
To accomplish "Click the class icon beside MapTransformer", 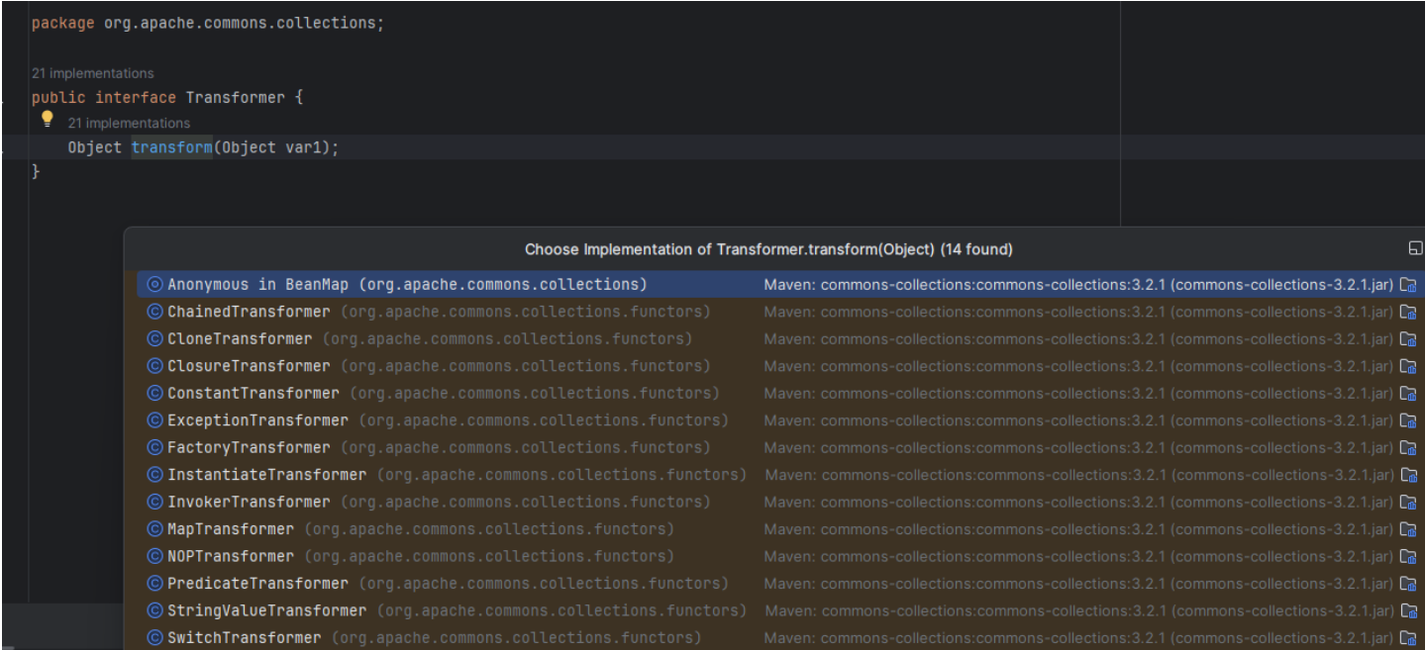I will (x=154, y=529).
